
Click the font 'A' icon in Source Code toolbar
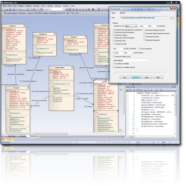(x=161, y=90)
